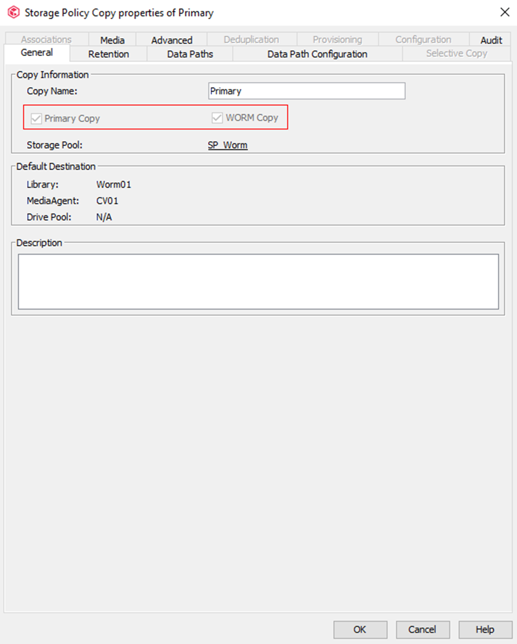This screenshot has height=644, width=517.
Task: Click inside the Description text area
Action: click(258, 281)
